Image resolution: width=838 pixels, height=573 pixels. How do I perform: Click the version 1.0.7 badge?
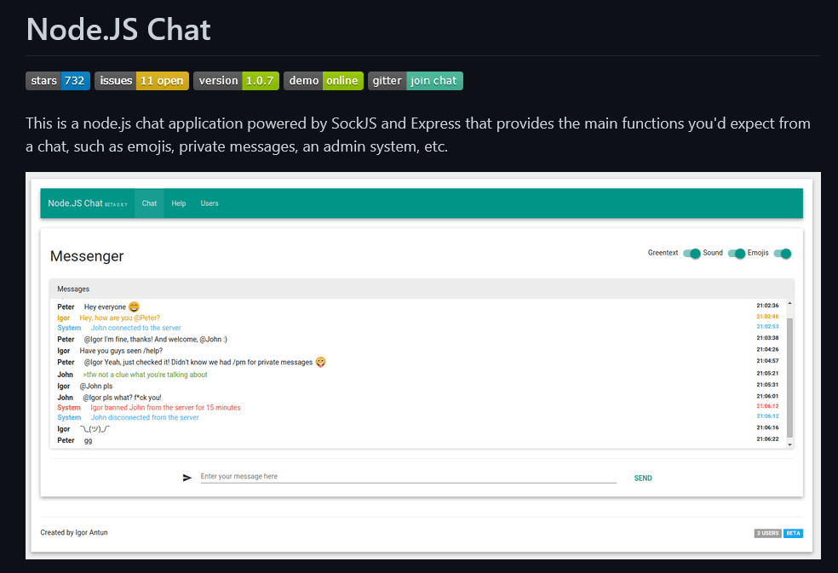pos(236,81)
